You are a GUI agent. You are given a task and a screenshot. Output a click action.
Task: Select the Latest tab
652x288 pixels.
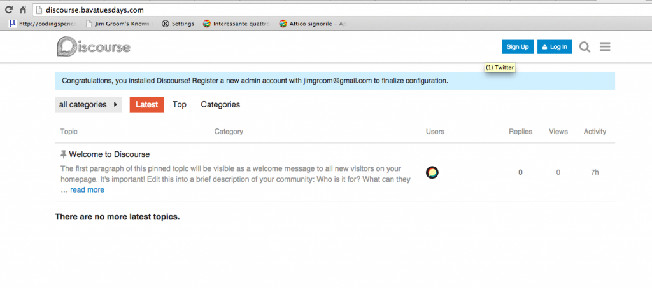tap(147, 104)
